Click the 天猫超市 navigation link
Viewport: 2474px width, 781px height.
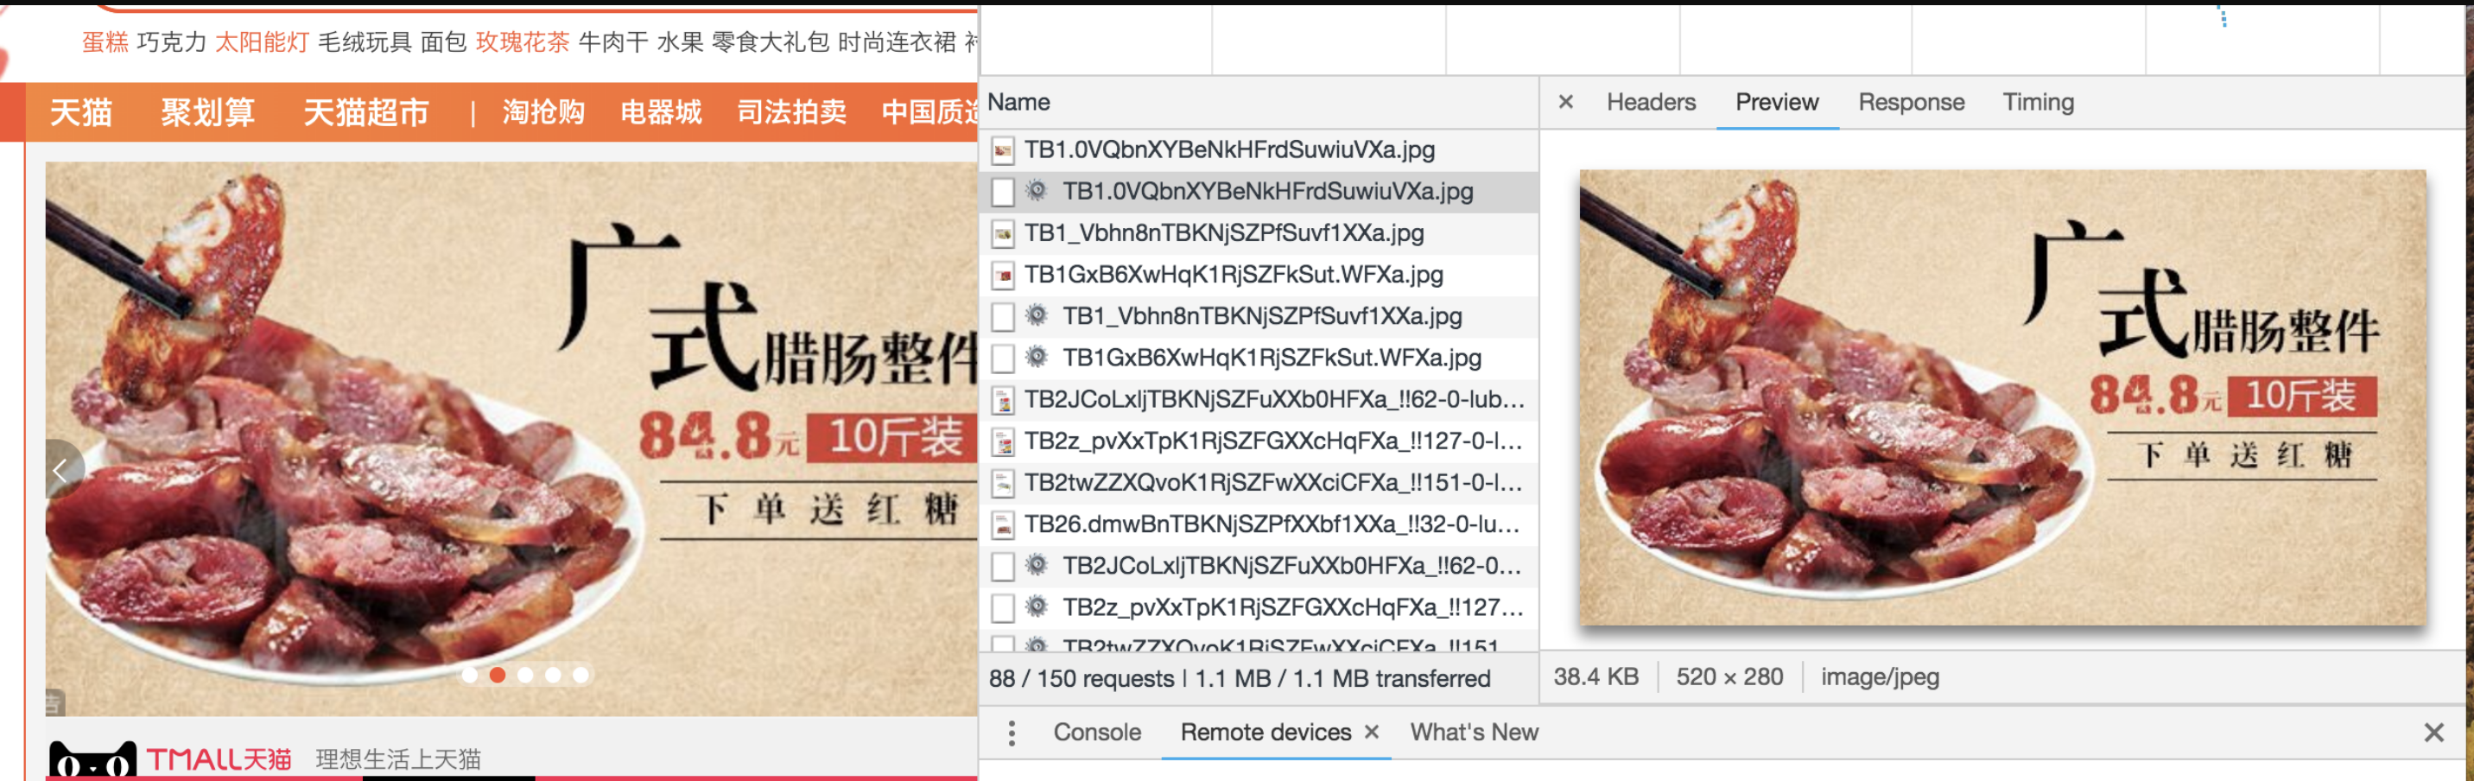coord(366,112)
